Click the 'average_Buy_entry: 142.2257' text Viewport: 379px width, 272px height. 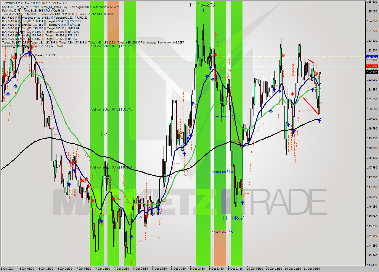coord(164,42)
